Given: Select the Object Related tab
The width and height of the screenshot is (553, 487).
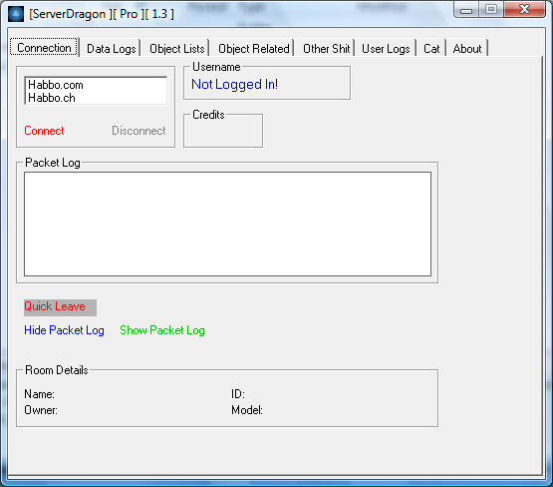Looking at the screenshot, I should click(x=253, y=48).
